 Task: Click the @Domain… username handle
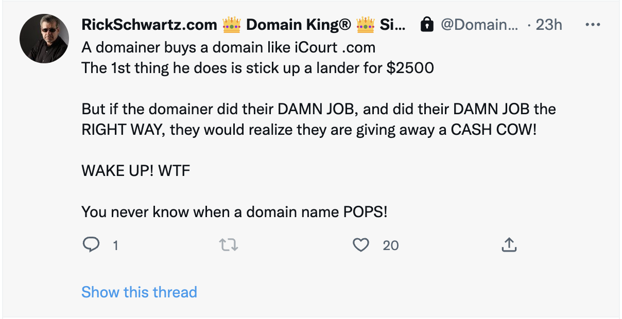click(480, 25)
